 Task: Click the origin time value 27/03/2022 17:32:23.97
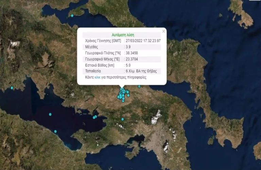pos(143,41)
